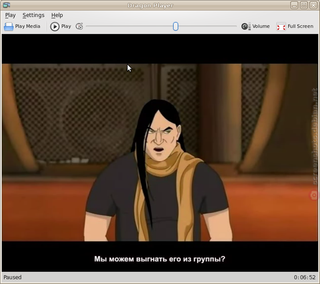Click the disc icon next to Play
Viewport: 320px width, 284px height.
tap(79, 27)
